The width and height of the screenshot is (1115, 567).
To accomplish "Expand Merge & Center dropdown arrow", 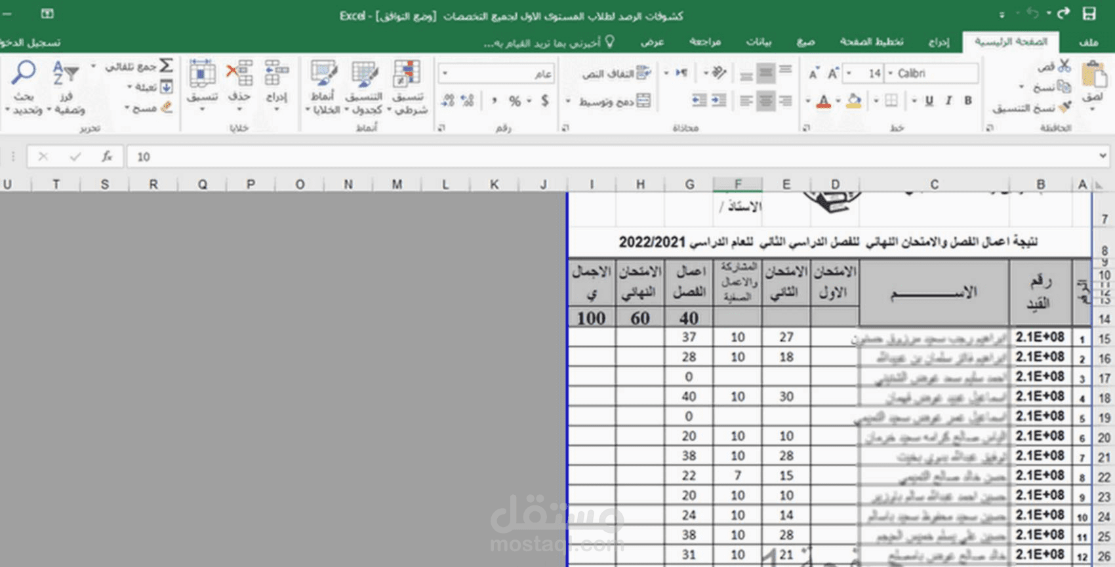I will click(x=568, y=102).
